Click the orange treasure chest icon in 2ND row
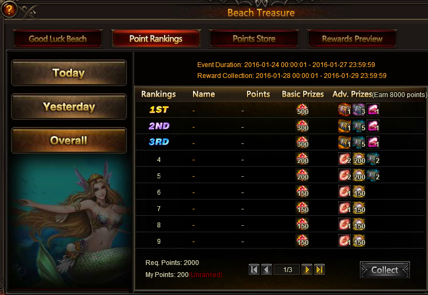Screen dimensions: 428x295 click(345, 126)
